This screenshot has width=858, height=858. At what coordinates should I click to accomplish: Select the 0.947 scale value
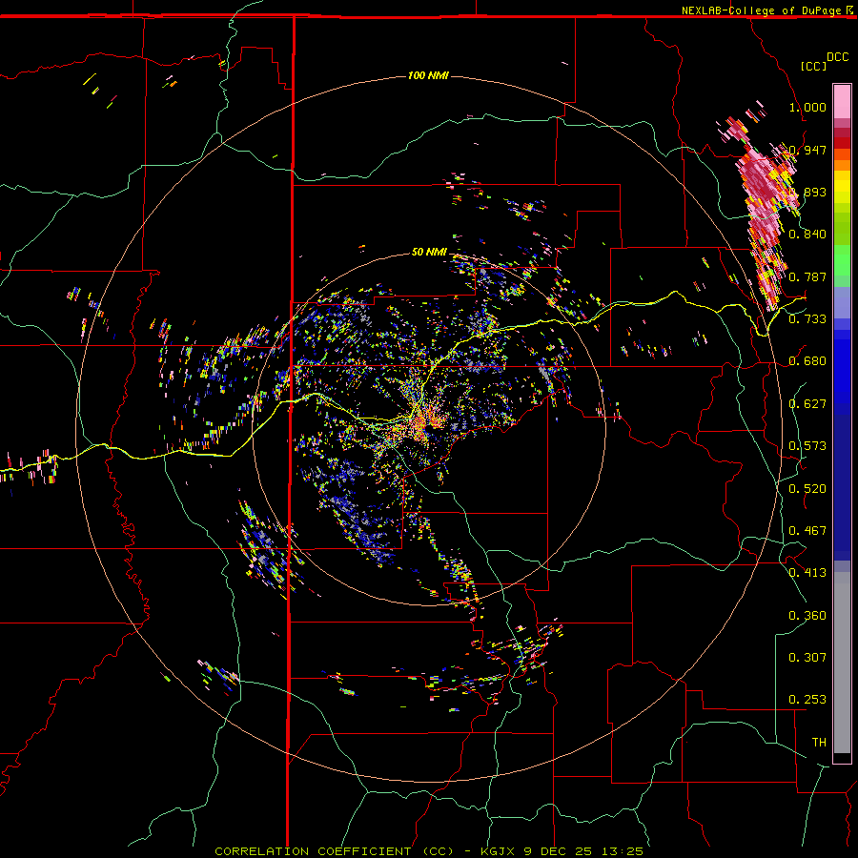click(807, 150)
